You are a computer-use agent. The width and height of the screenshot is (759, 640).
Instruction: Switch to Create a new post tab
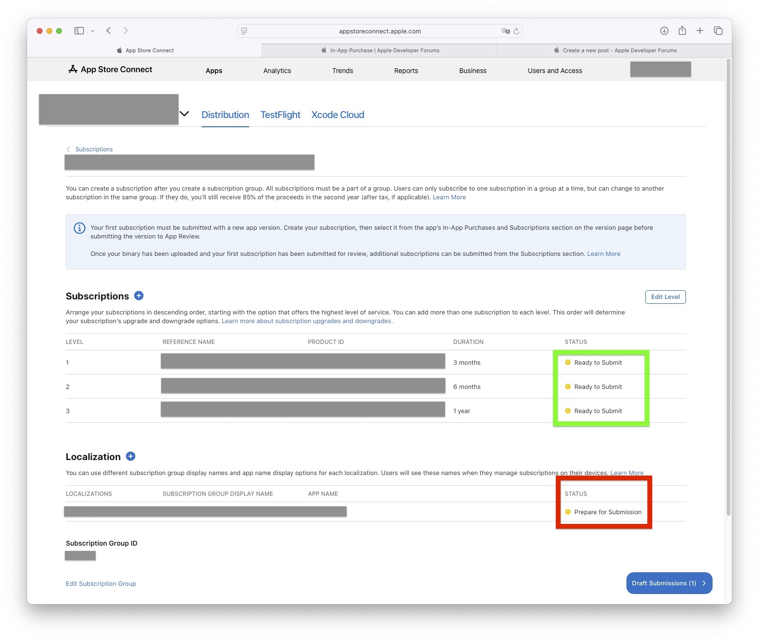614,50
